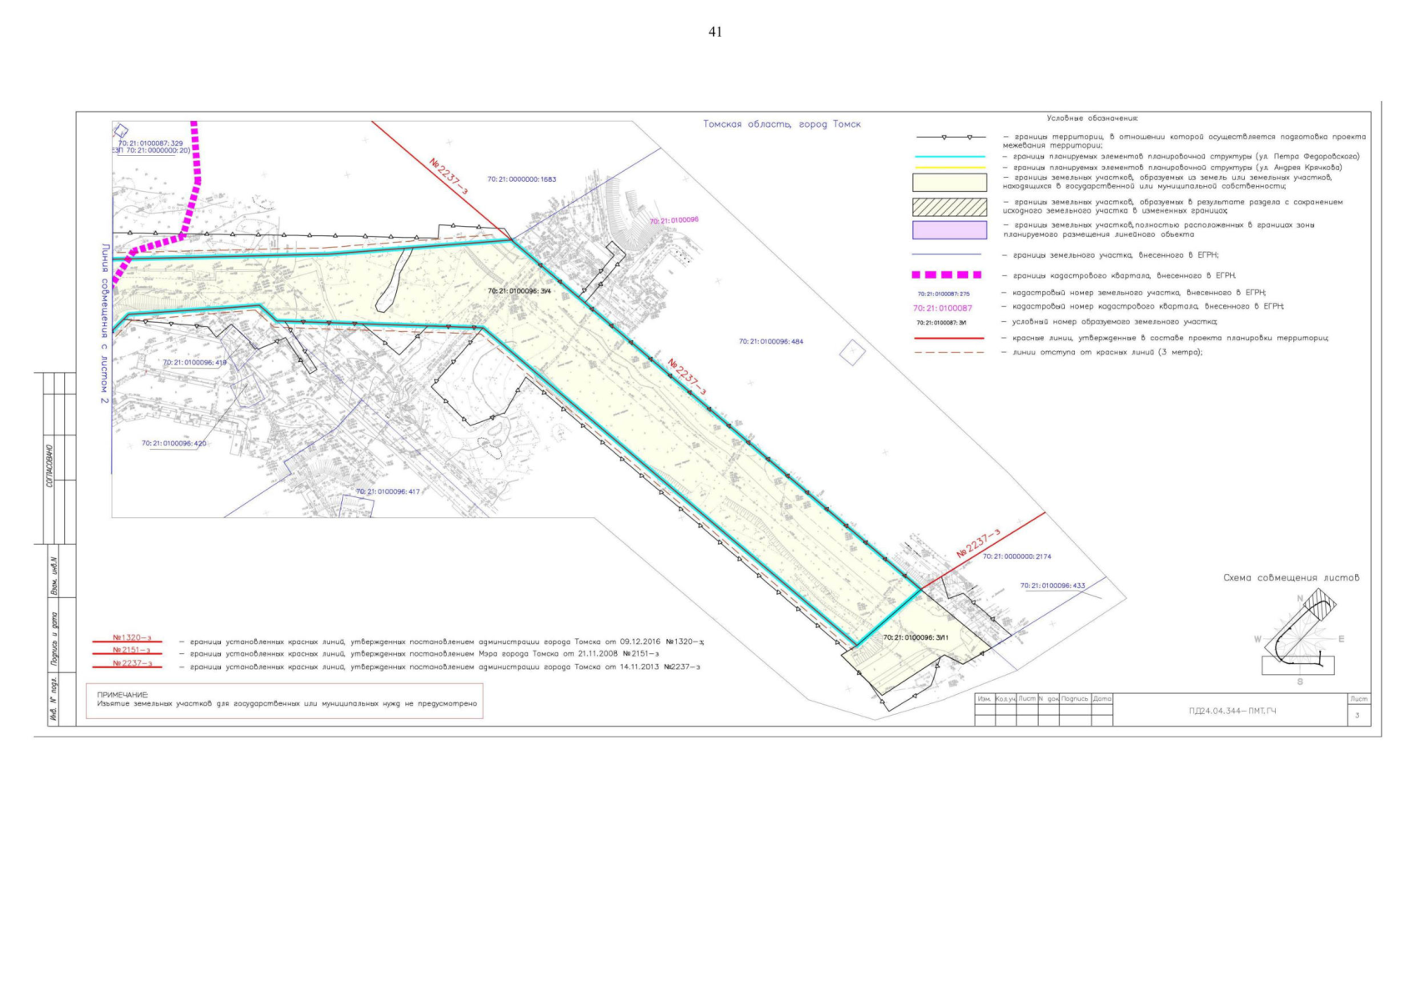The height and width of the screenshot is (1001, 1415).
Task: Click page number 41 at top
Action: pos(715,32)
